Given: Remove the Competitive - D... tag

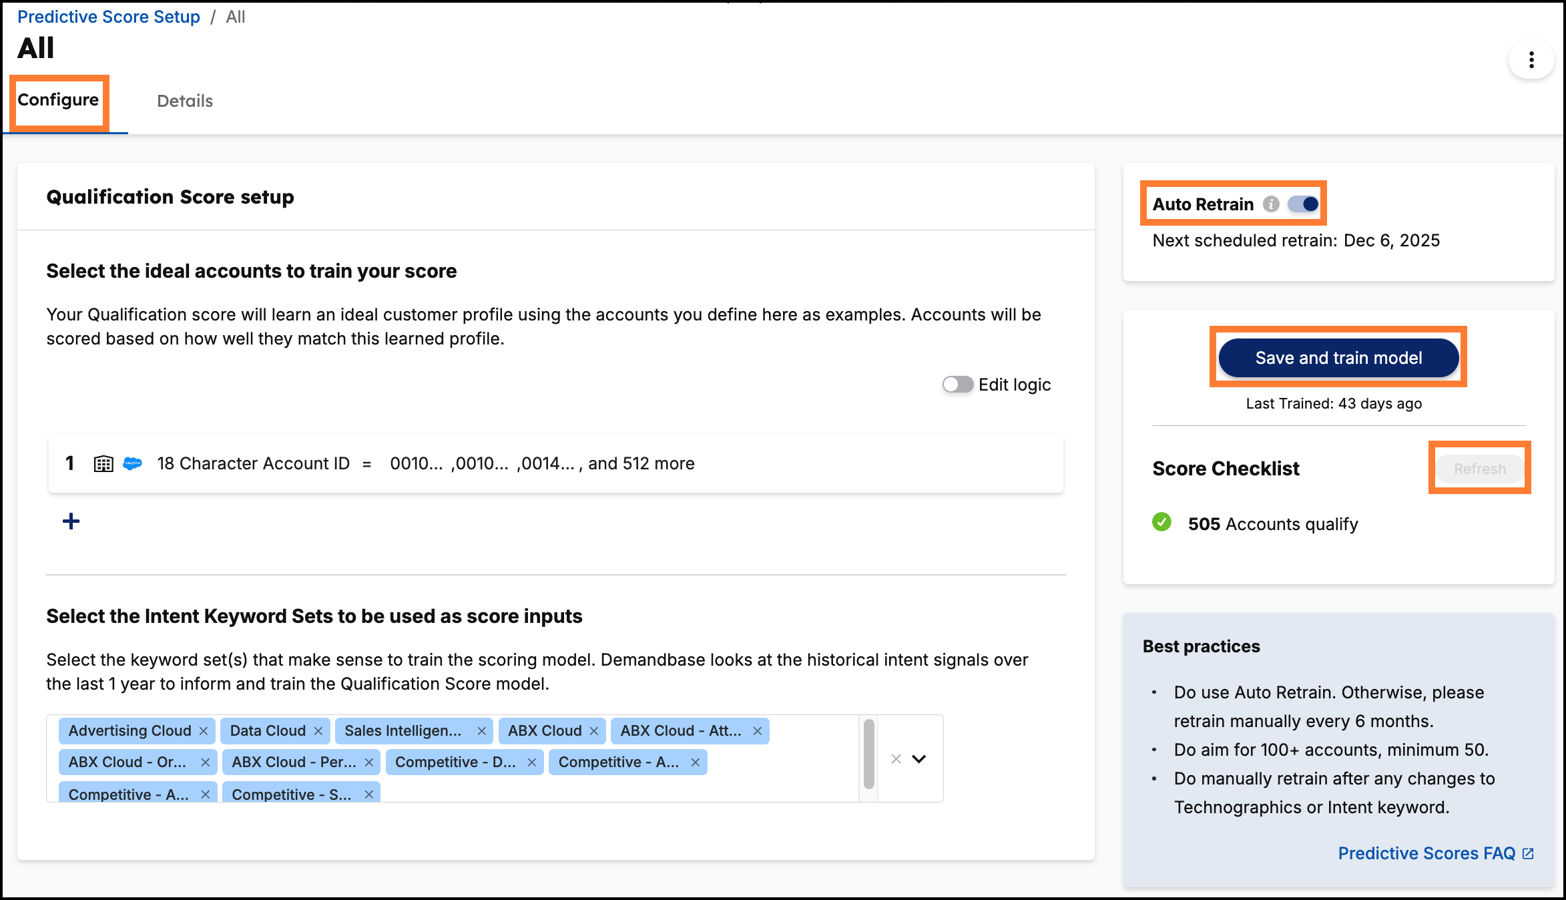Looking at the screenshot, I should pyautogui.click(x=532, y=762).
